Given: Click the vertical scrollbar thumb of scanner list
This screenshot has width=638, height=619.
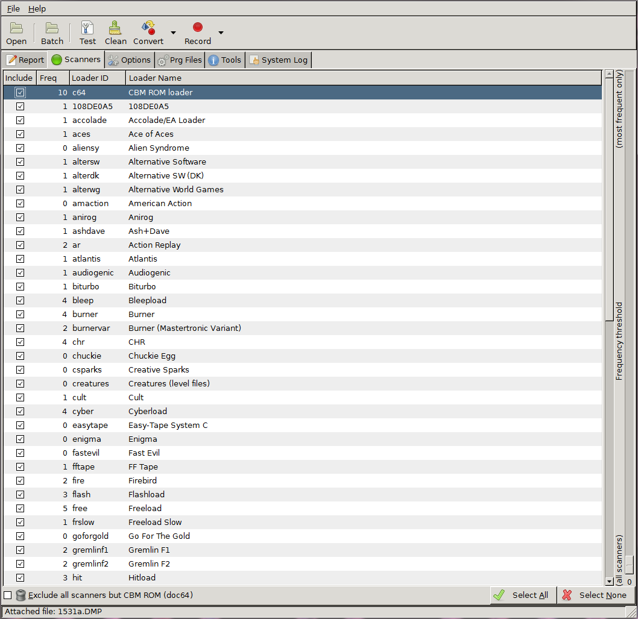Looking at the screenshot, I should (609, 200).
